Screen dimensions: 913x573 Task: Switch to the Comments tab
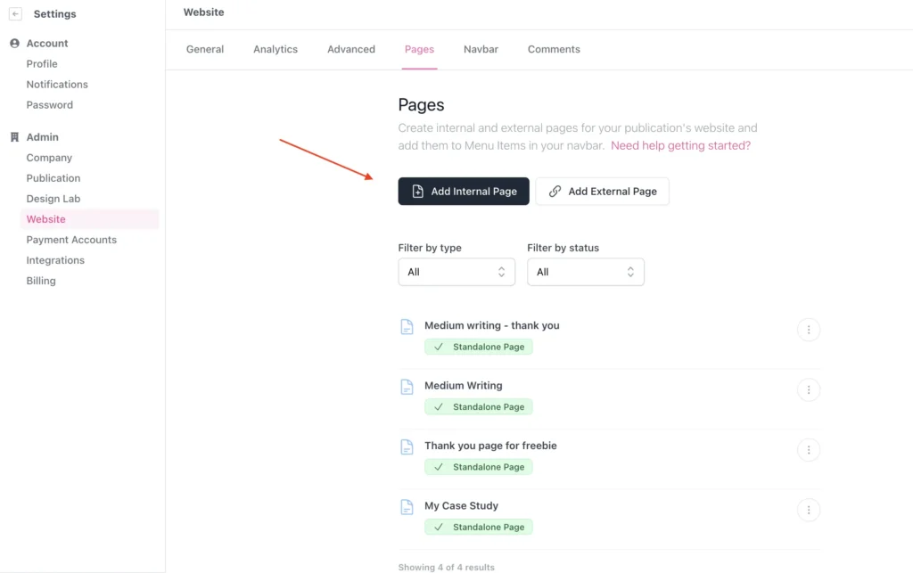coord(553,49)
